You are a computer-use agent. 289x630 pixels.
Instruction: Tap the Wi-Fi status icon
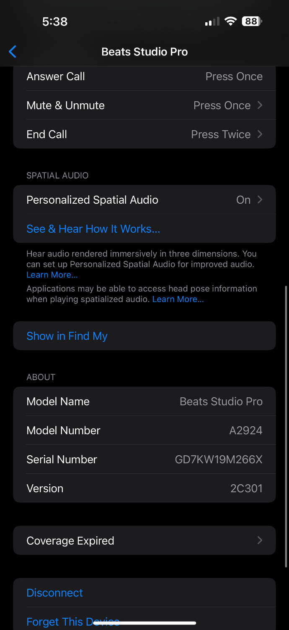click(x=230, y=21)
